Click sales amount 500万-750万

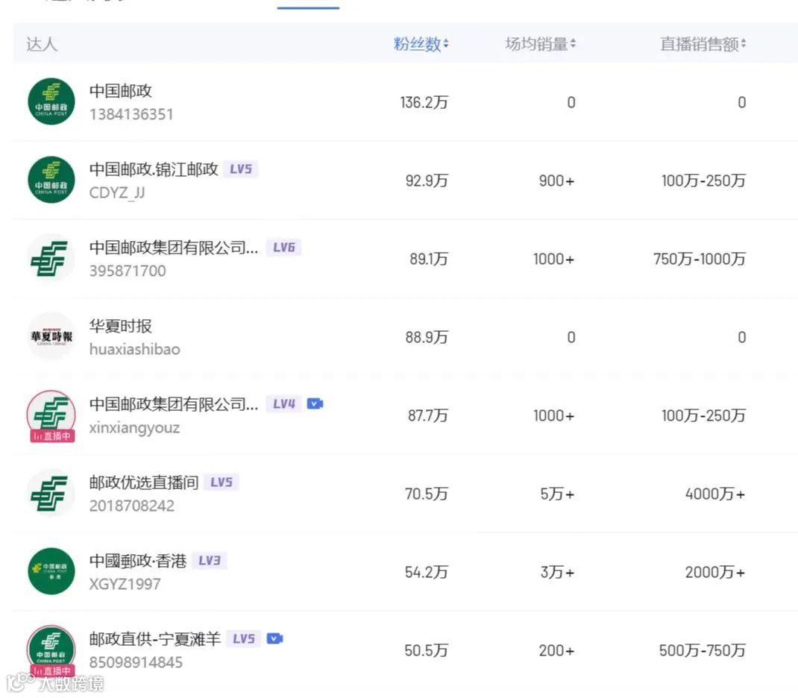tap(703, 651)
